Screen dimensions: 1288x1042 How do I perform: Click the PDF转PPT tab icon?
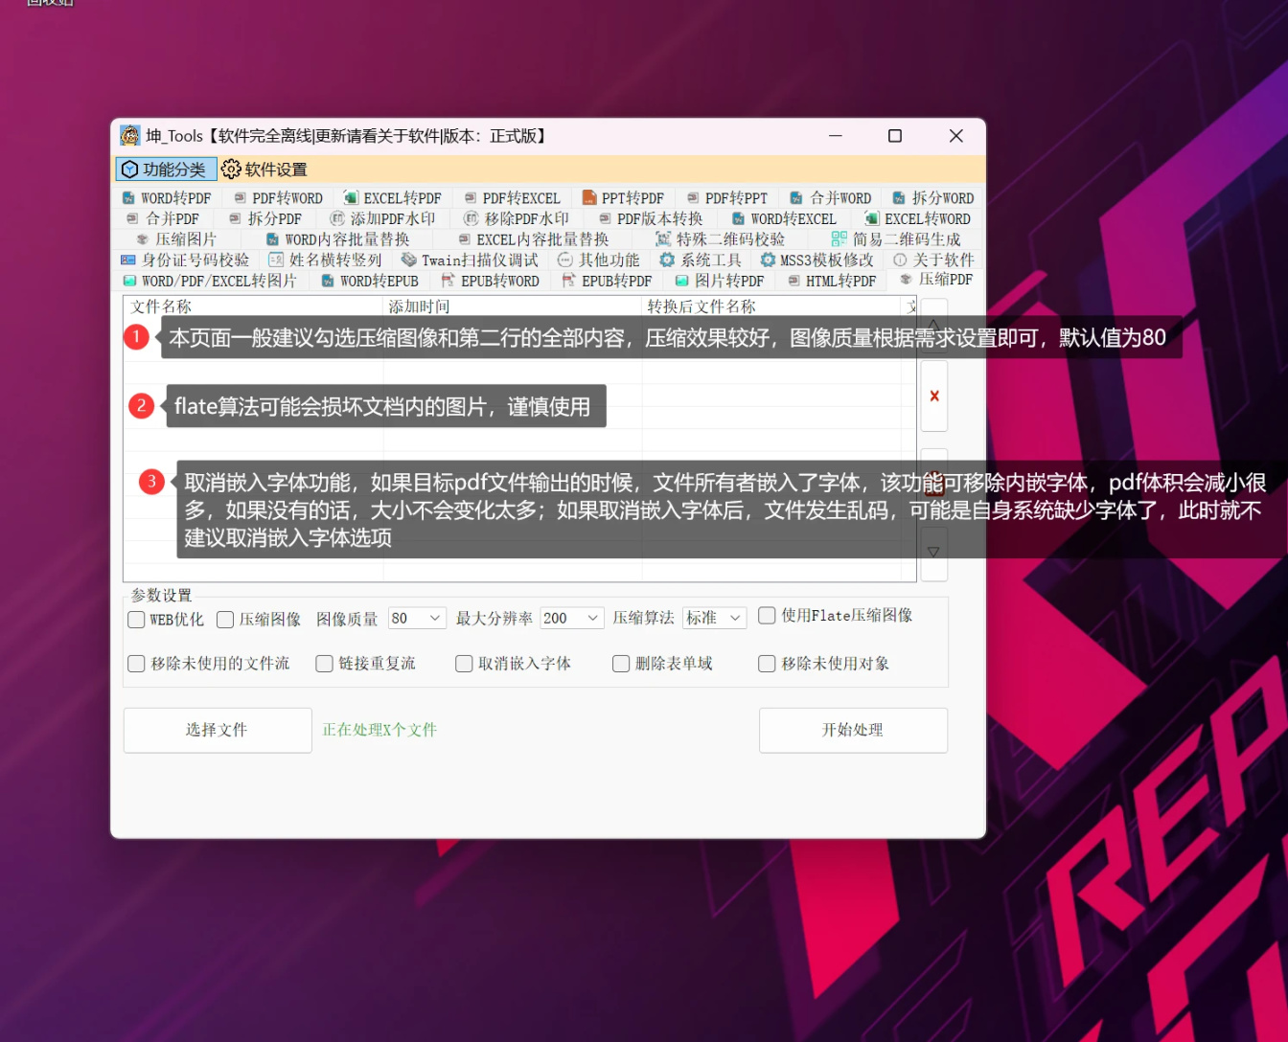[x=692, y=198]
